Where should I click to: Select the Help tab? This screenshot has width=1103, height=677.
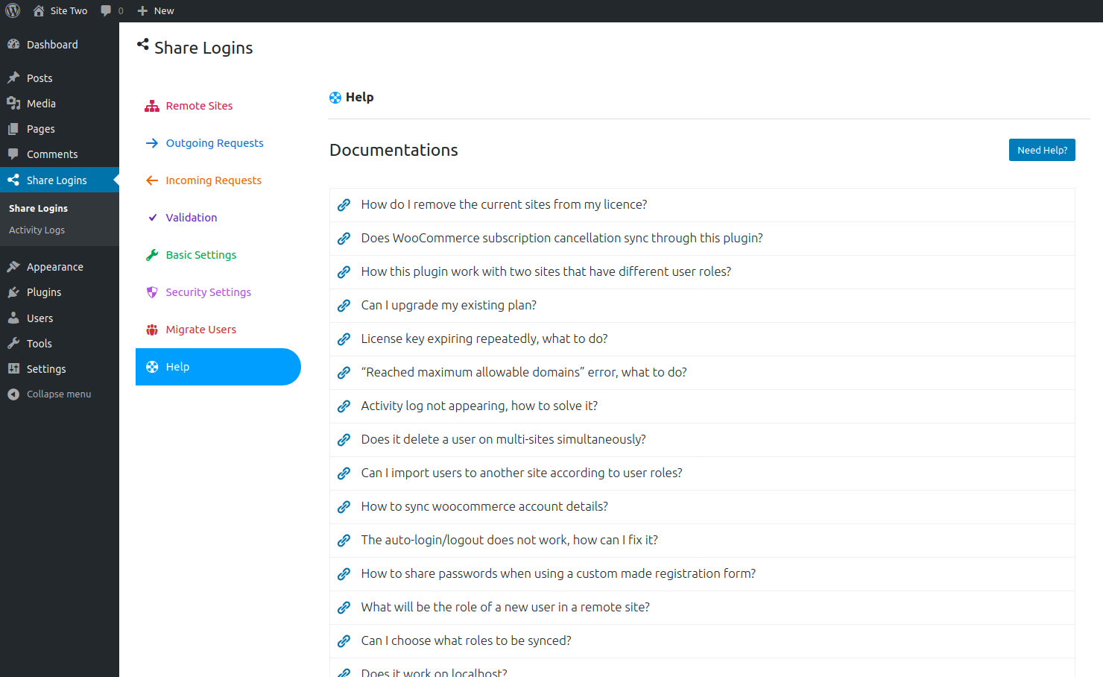point(218,367)
